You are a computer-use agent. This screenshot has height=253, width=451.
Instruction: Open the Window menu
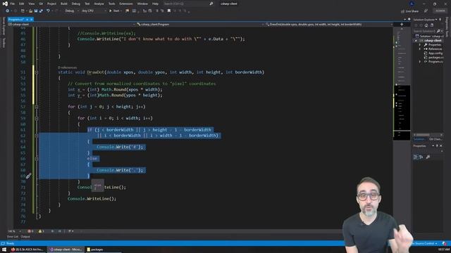coord(142,4)
